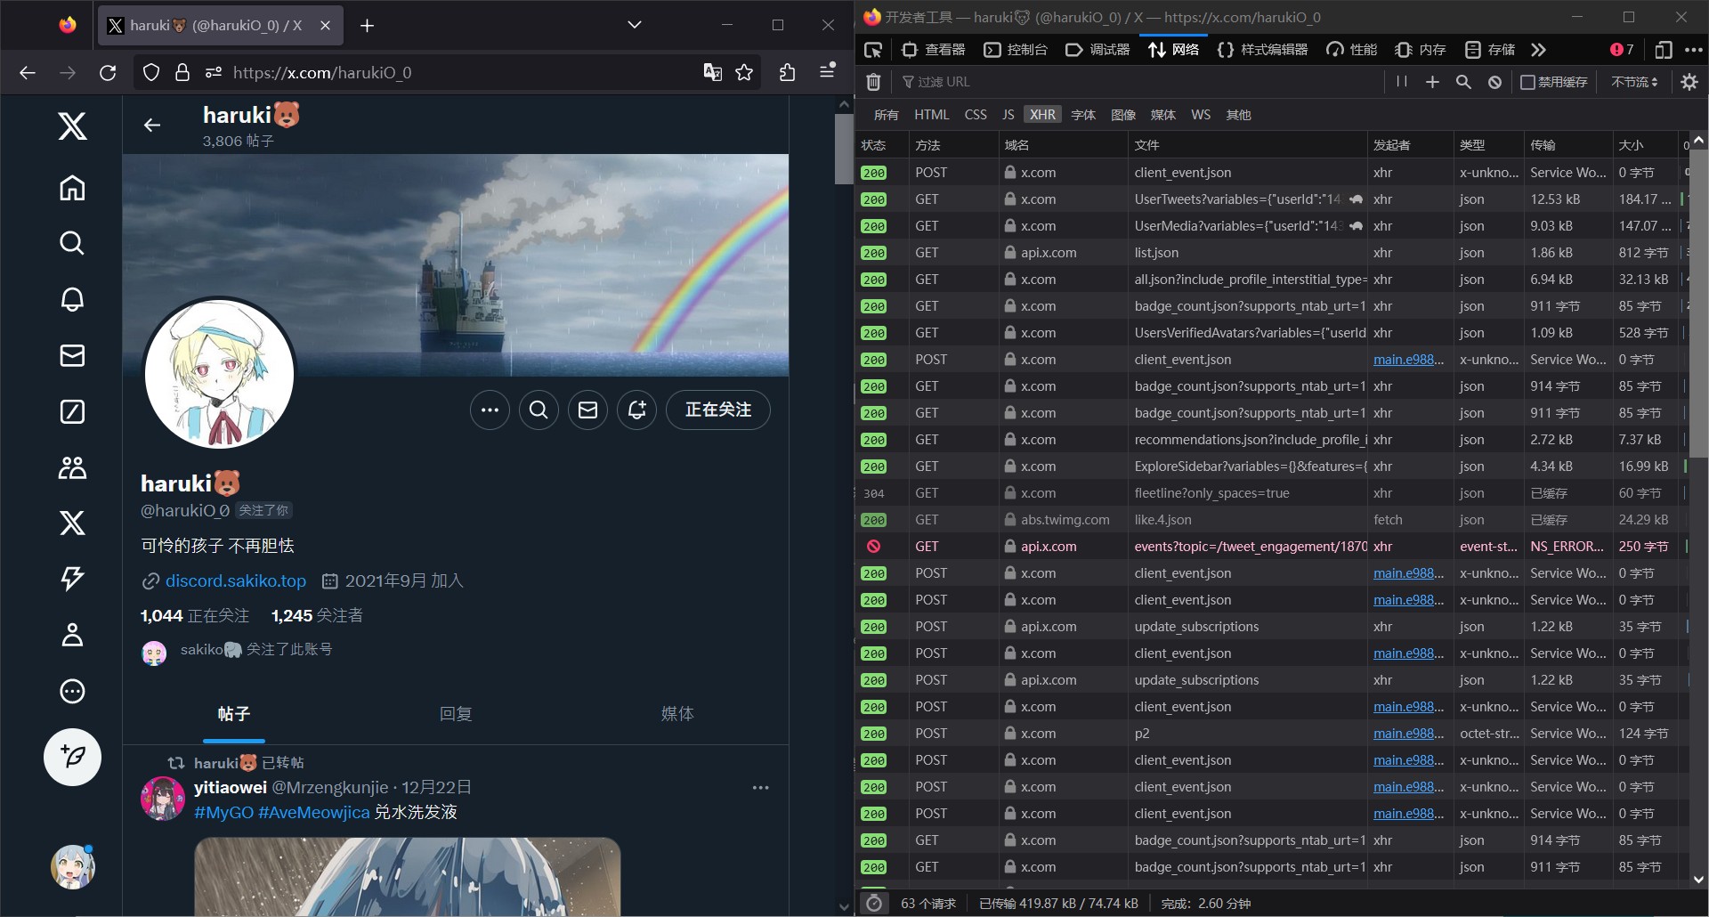Open devtools element picker tool
Viewport: 1709px width, 917px height.
click(873, 50)
